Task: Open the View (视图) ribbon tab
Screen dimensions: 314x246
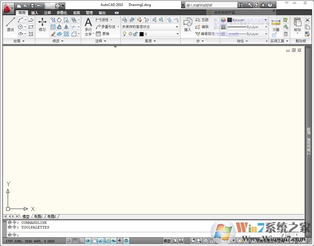Action: 76,13
